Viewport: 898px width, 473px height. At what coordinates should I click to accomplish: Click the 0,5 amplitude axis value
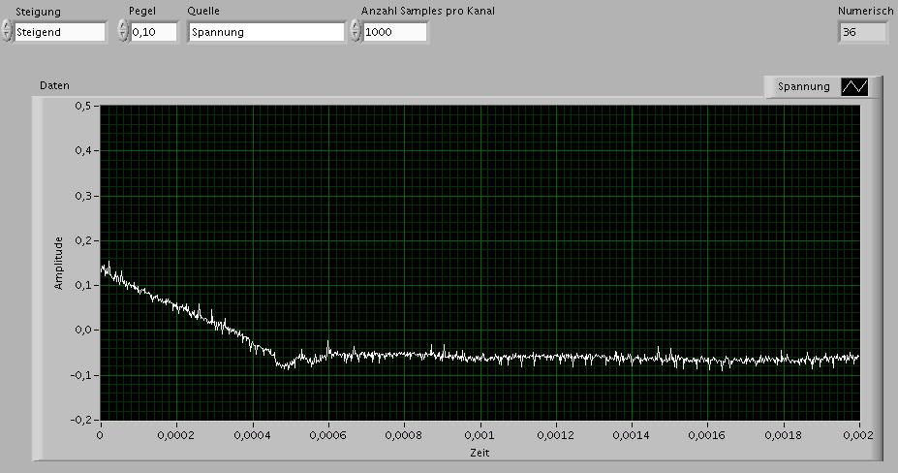pos(83,106)
